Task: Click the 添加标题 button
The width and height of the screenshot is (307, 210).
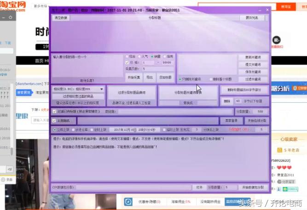Action: click(165, 77)
